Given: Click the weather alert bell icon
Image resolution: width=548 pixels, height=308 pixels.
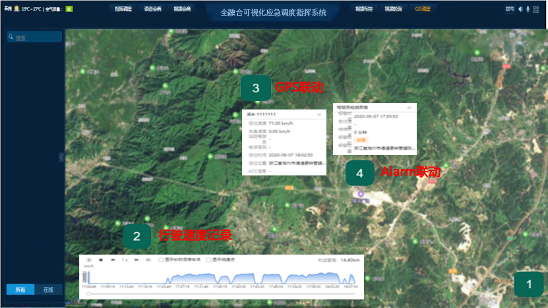Looking at the screenshot, I should (16, 9).
